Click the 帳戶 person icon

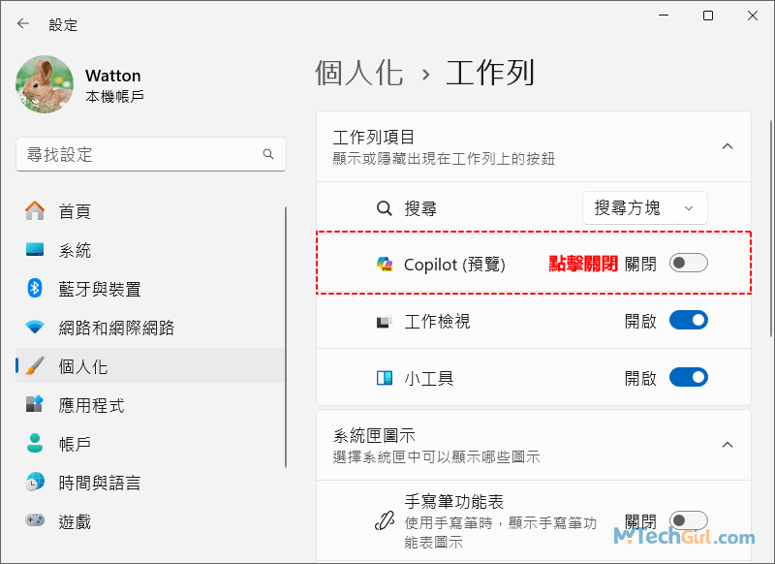[34, 444]
